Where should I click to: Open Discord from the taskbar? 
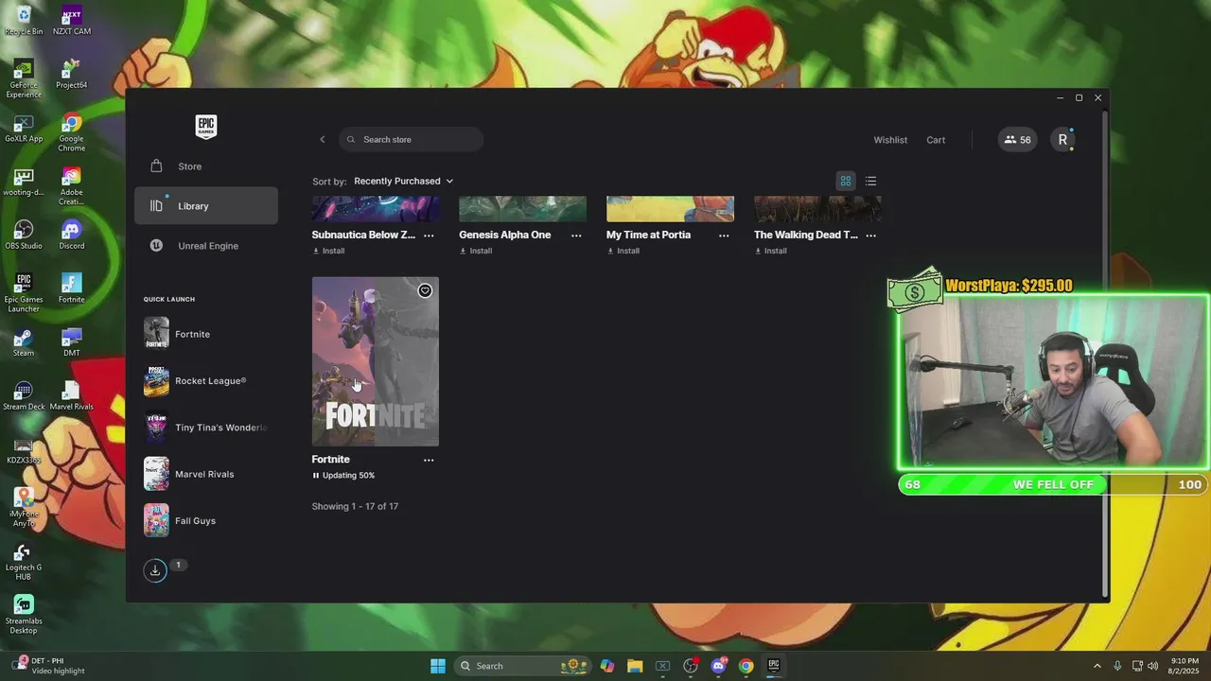(x=719, y=666)
